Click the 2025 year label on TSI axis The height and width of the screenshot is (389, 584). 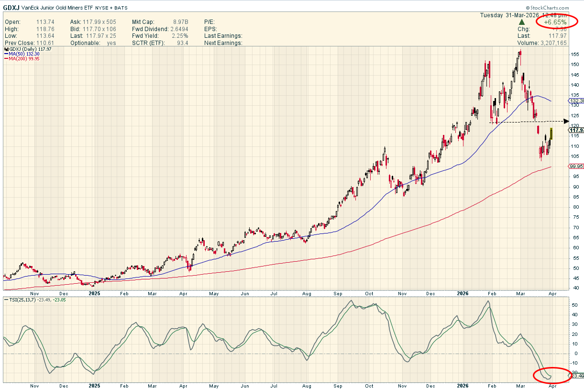click(94, 385)
